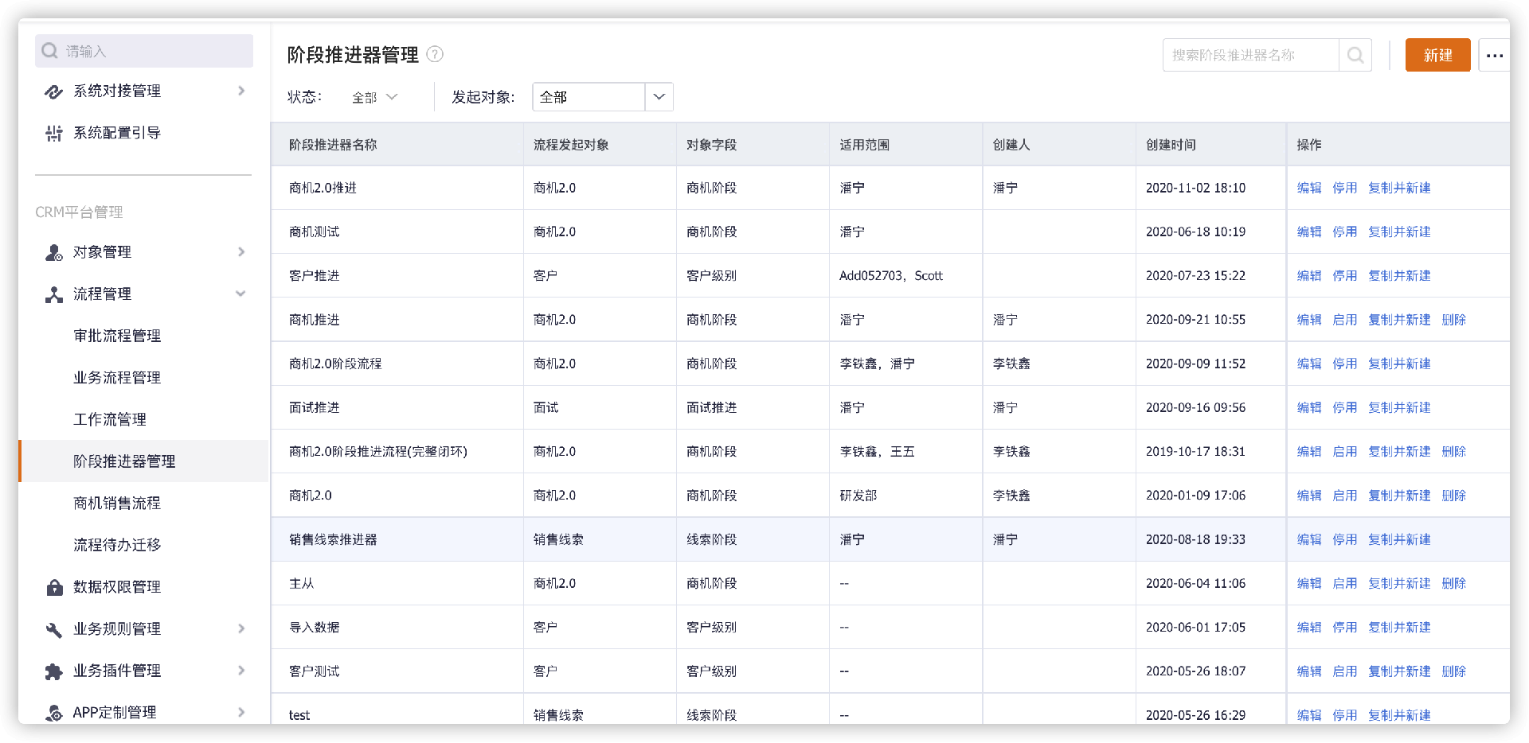Click 编辑 for test row
The height and width of the screenshot is (743, 1529).
1308,715
